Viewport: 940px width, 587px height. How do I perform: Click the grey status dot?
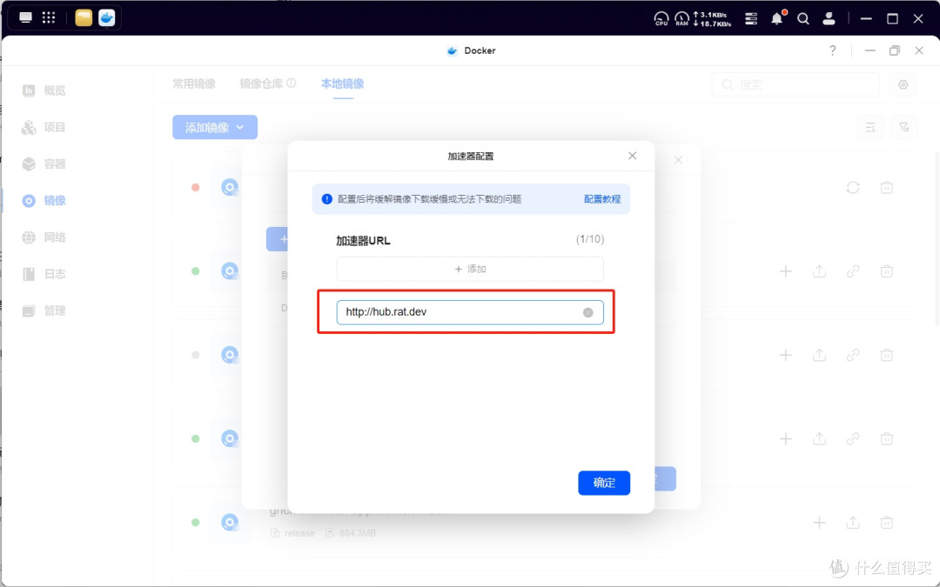tap(196, 355)
